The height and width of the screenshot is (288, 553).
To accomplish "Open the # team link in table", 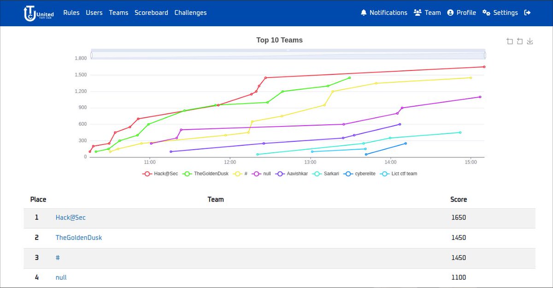I will 58,258.
